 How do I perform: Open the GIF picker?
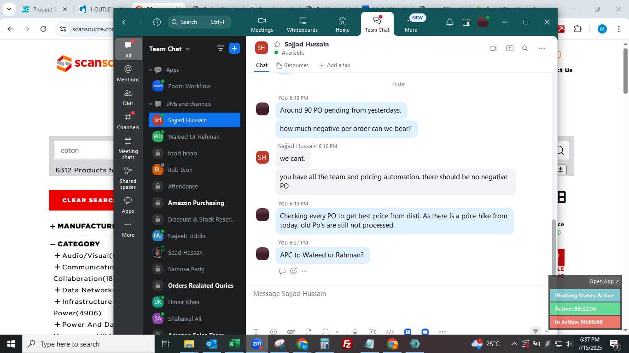pos(291,332)
